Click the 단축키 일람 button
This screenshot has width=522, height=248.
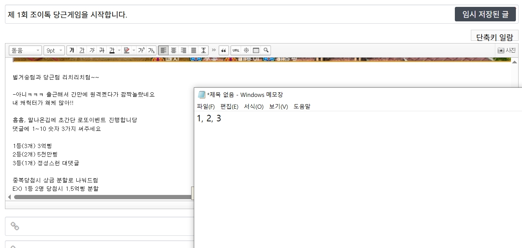point(495,37)
